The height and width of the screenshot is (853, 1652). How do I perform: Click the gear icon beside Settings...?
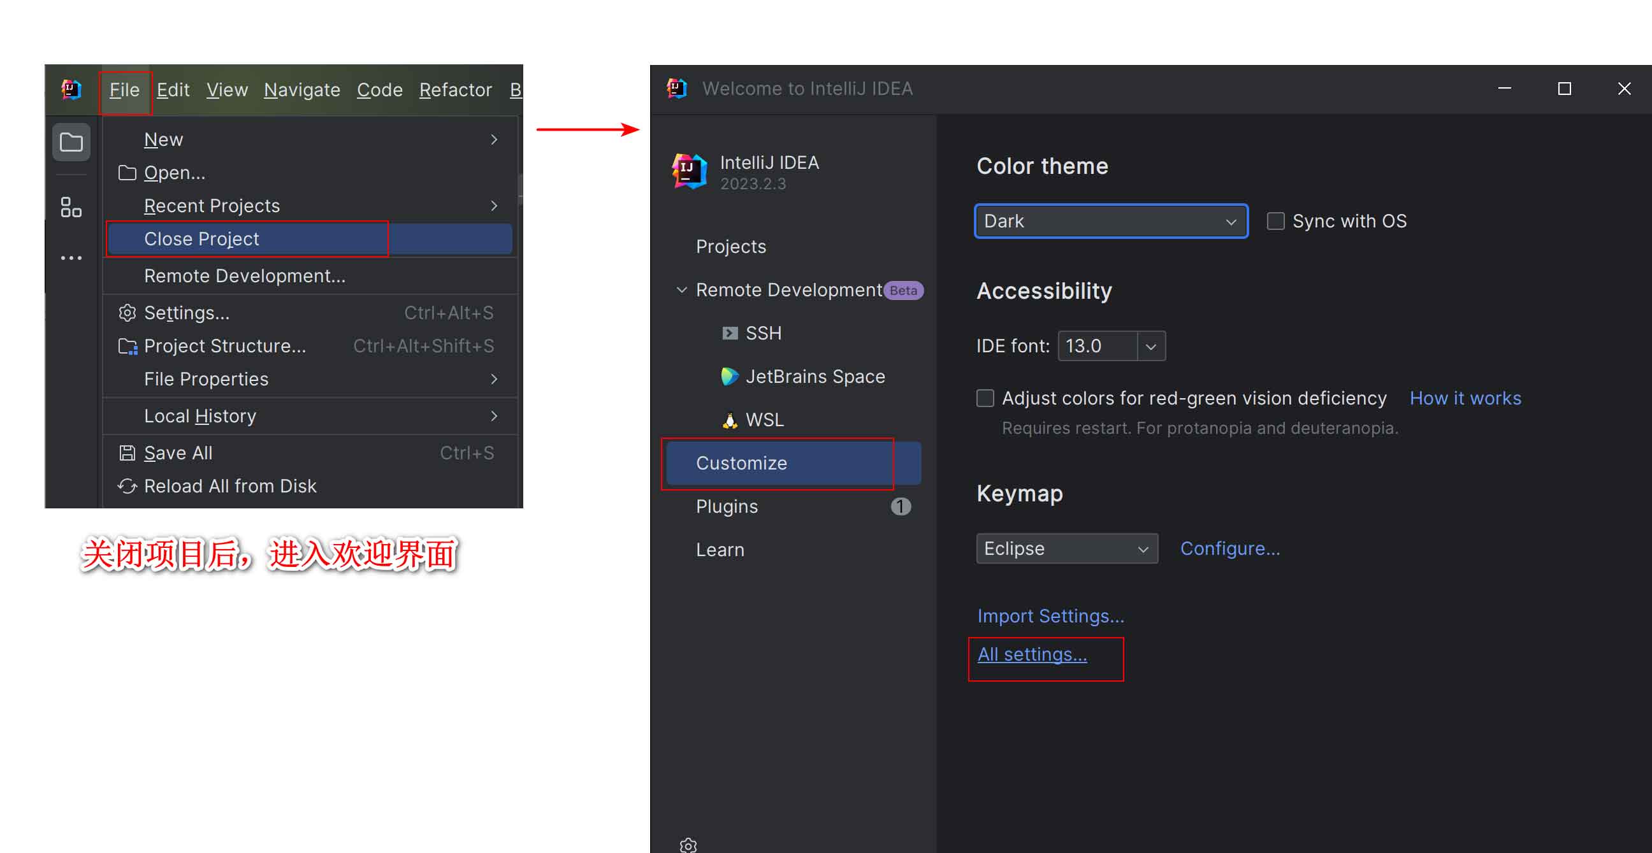click(x=127, y=313)
